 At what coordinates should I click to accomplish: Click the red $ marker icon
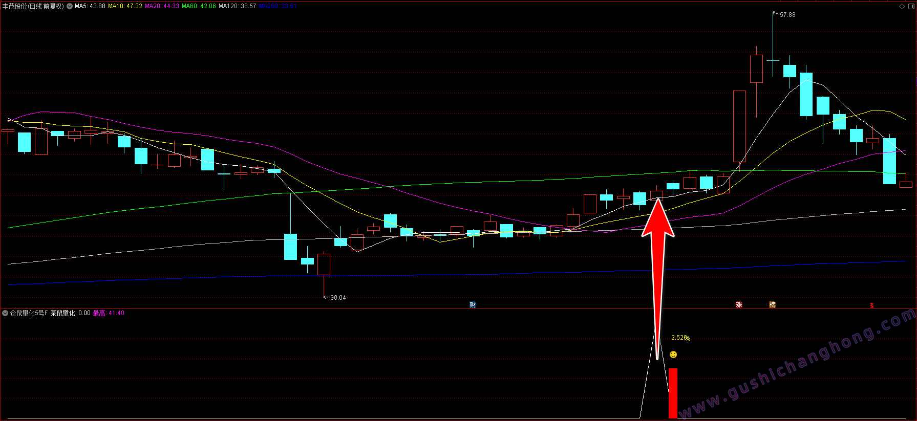[x=871, y=305]
